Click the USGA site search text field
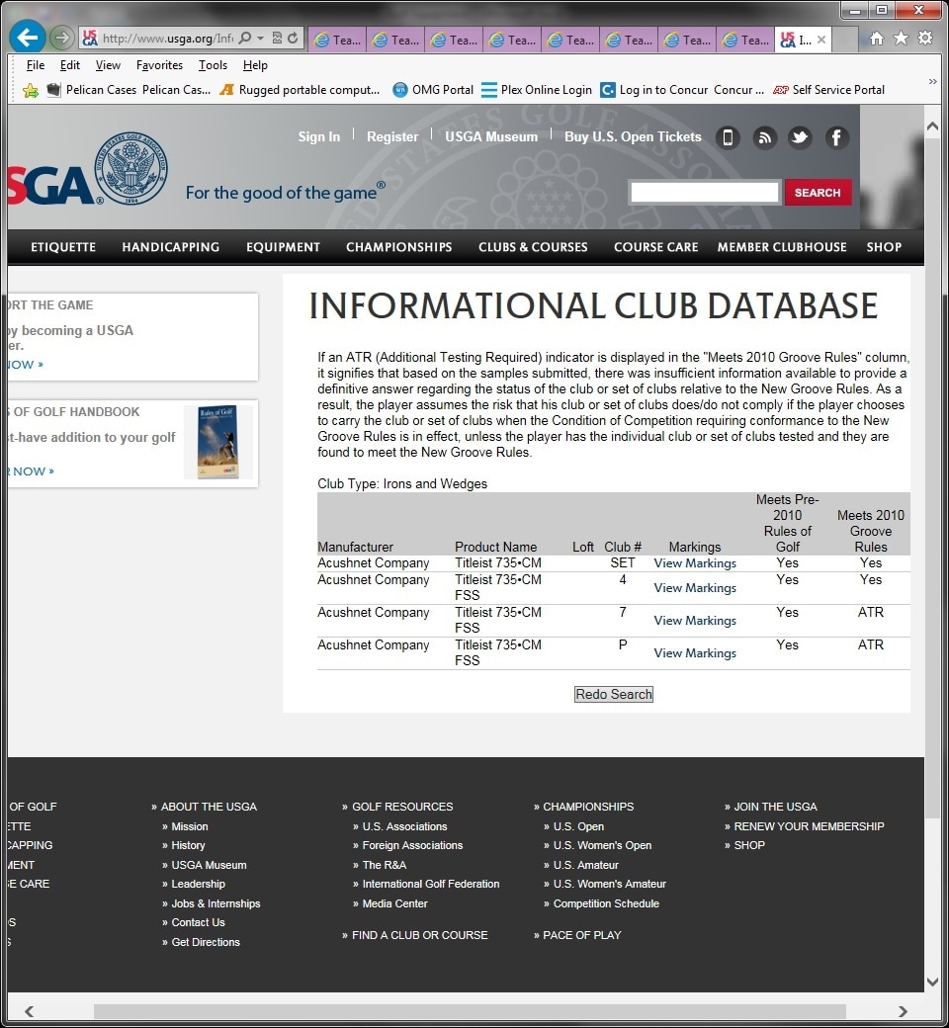Screen dimensions: 949x1028 tap(705, 193)
